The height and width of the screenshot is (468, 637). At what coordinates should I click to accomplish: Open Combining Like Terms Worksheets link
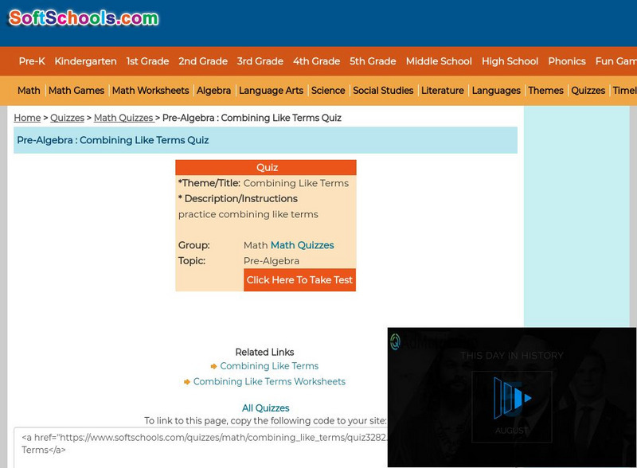269,381
